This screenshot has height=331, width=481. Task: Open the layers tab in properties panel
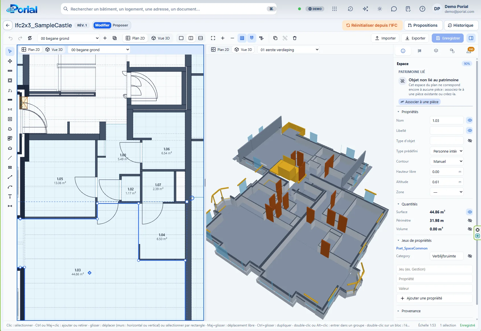click(x=436, y=51)
